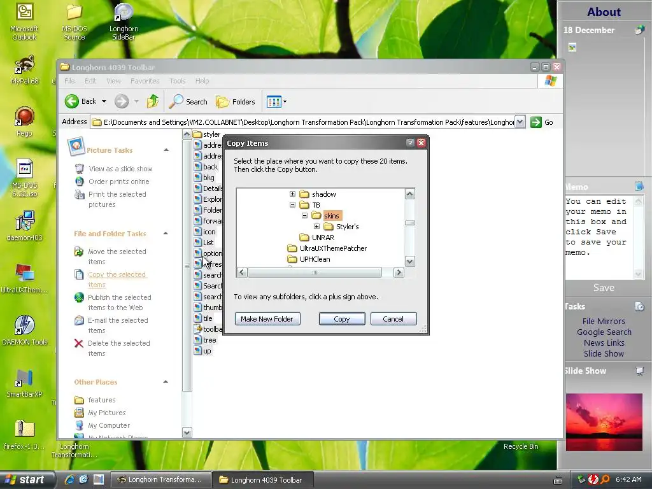The image size is (652, 489).
Task: Open SmartBarXP desktop shortcut
Action: (25, 383)
